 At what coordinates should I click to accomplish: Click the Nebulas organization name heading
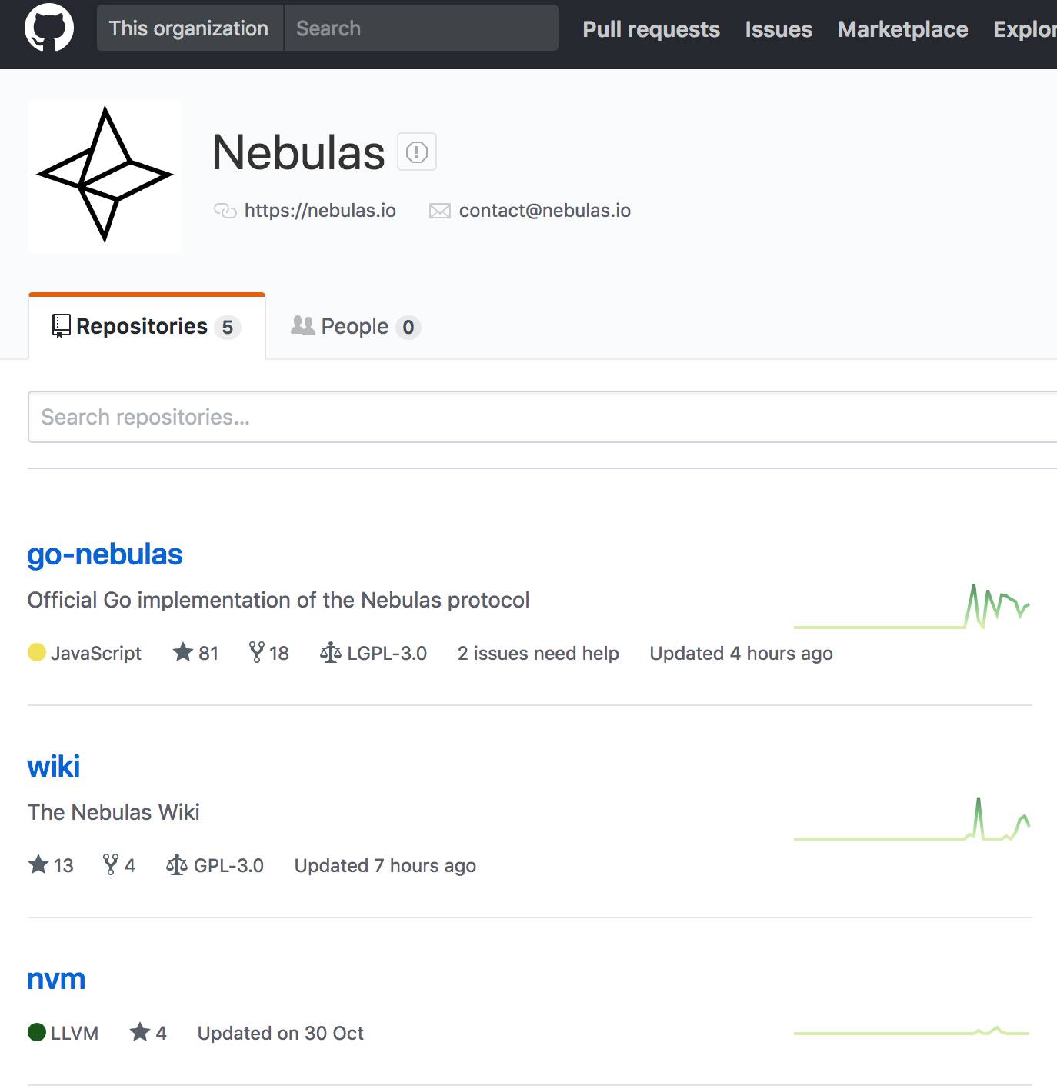tap(298, 152)
